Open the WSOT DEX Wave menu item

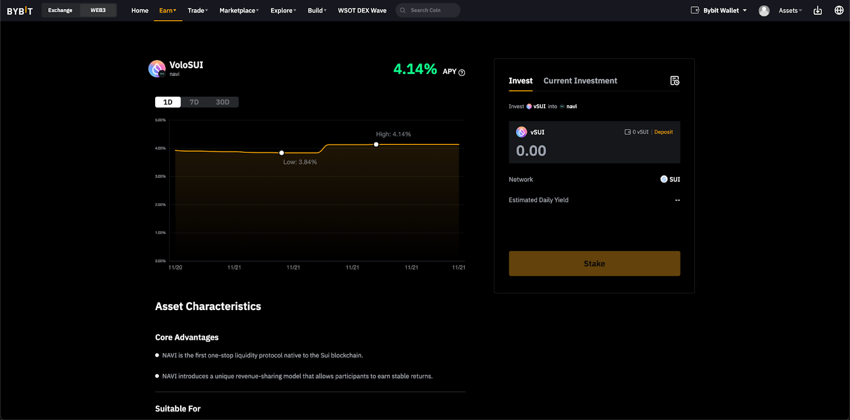362,11
